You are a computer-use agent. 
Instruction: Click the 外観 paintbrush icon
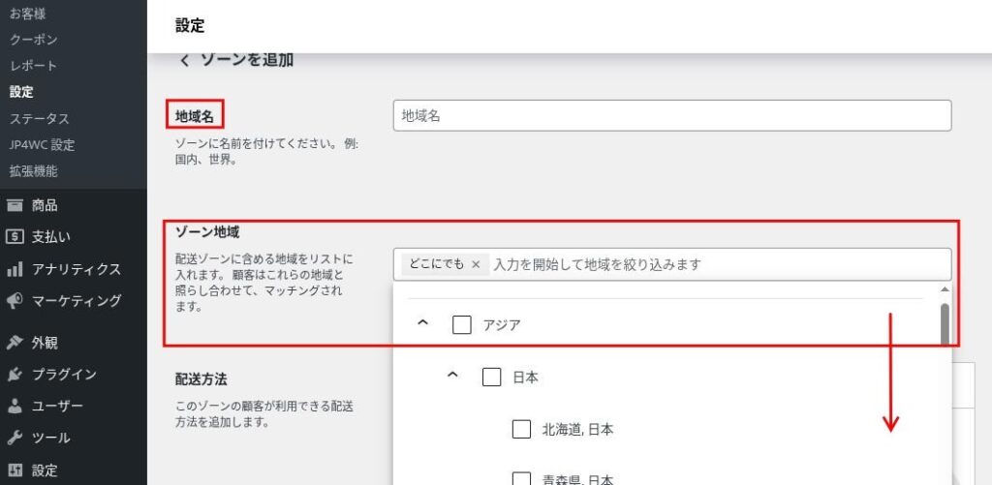coord(15,342)
